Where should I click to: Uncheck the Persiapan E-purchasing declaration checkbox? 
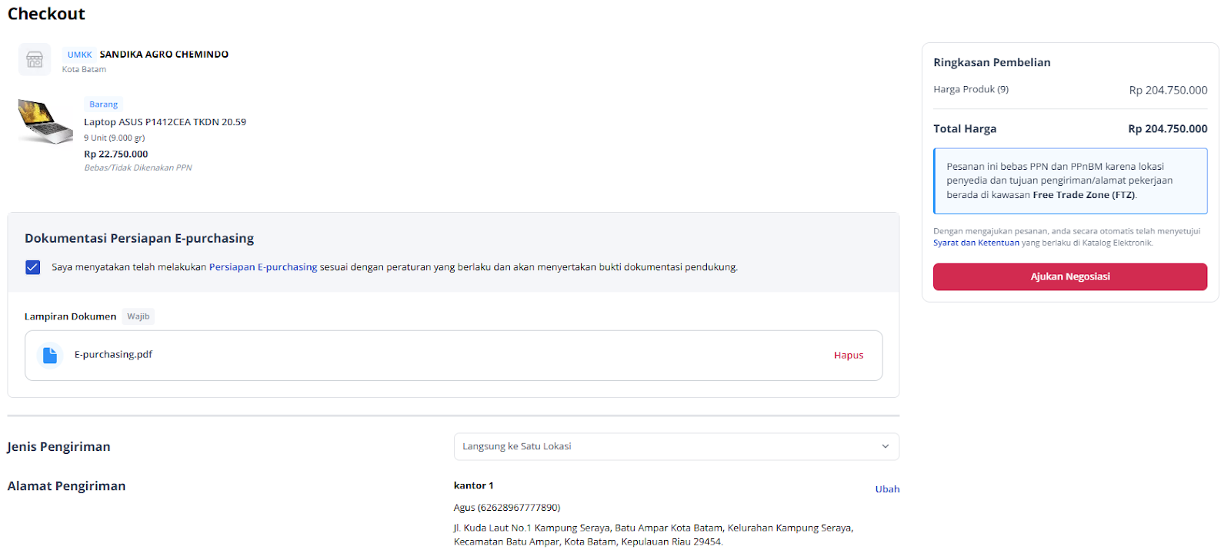[33, 267]
